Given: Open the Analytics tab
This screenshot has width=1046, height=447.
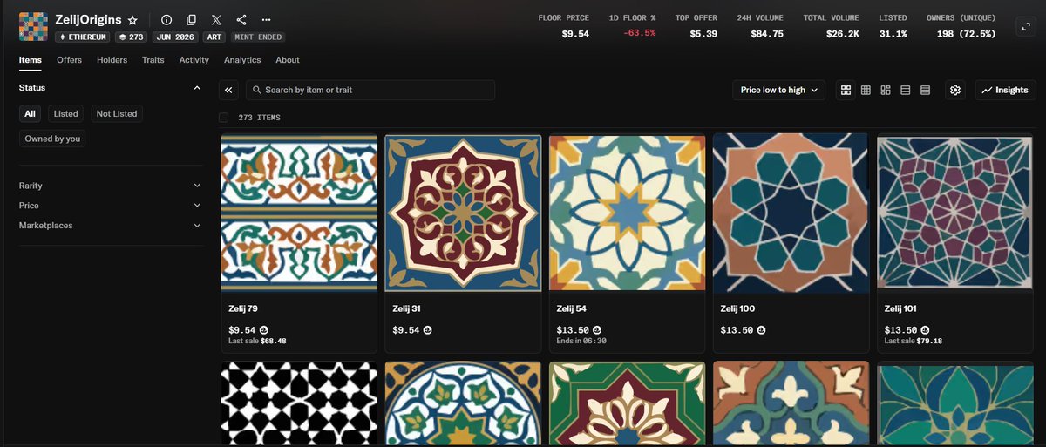Looking at the screenshot, I should click(242, 60).
